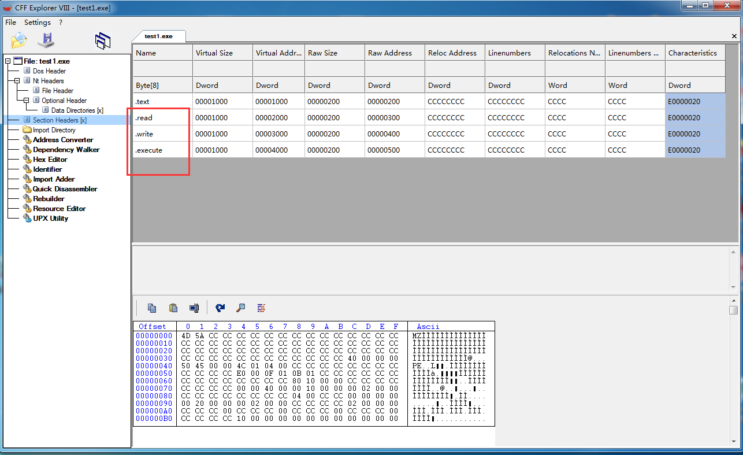Viewport: 743px width, 455px height.
Task: Close the document tab with the x button
Action: (x=734, y=36)
